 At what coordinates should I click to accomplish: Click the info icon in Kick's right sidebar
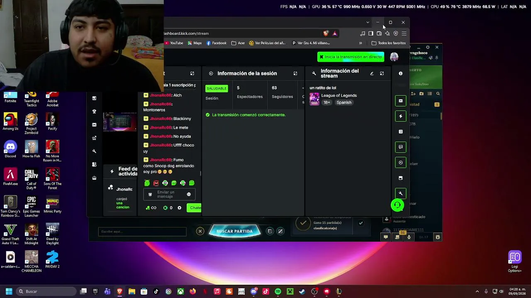[401, 74]
